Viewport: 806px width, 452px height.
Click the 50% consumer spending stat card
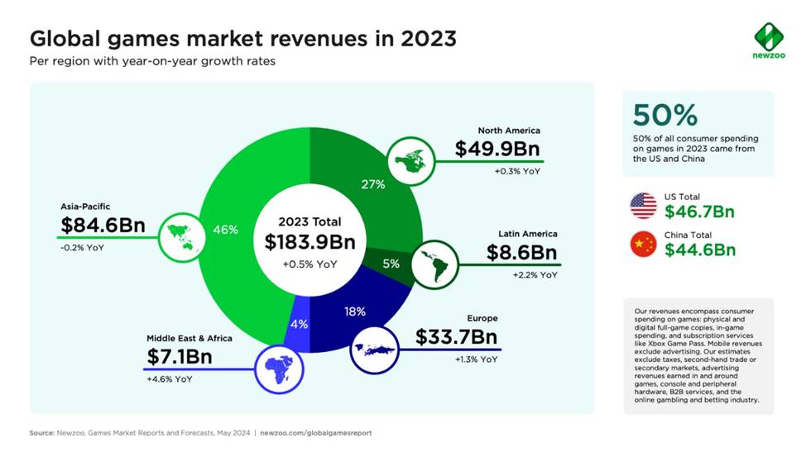point(698,133)
